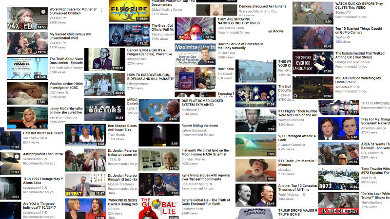Open Extraterrestrial That Walked Among Us title
Viewport: 390px width, 219px height.
click(x=360, y=55)
